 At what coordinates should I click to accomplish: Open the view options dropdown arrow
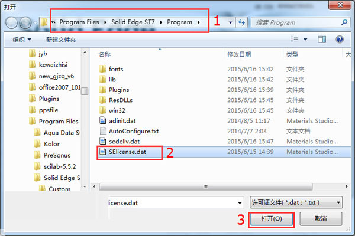pos(305,40)
